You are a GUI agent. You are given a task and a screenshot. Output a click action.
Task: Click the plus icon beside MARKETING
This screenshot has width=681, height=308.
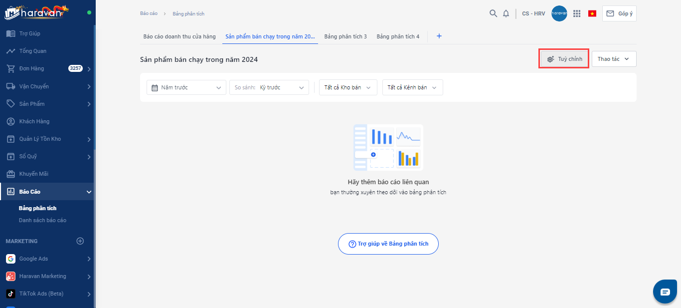tap(80, 241)
